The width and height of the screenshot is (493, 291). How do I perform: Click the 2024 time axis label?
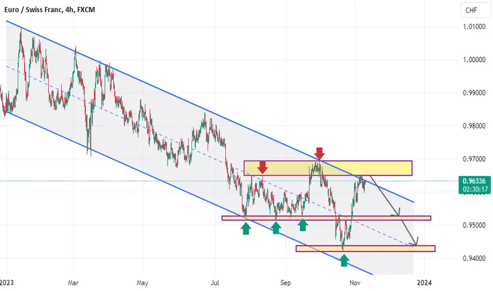coord(424,283)
